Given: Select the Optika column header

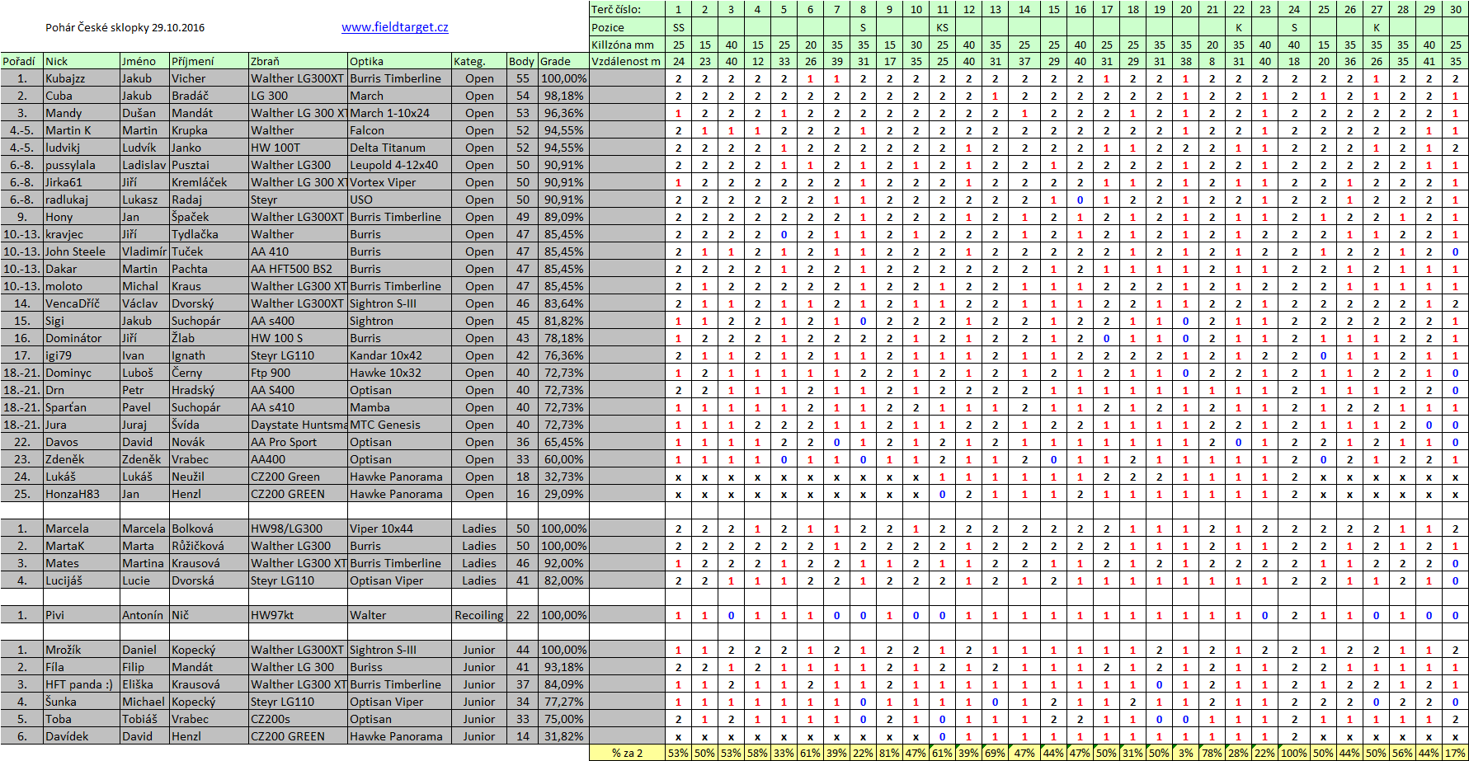Looking at the screenshot, I should (398, 61).
